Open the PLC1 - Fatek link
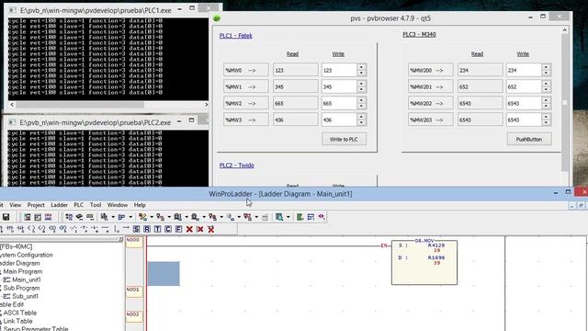This screenshot has height=331, width=588. coord(235,36)
